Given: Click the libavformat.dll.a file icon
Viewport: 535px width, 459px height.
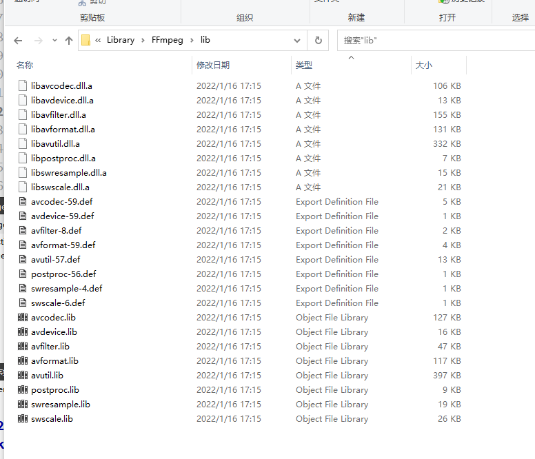Looking at the screenshot, I should click(23, 130).
